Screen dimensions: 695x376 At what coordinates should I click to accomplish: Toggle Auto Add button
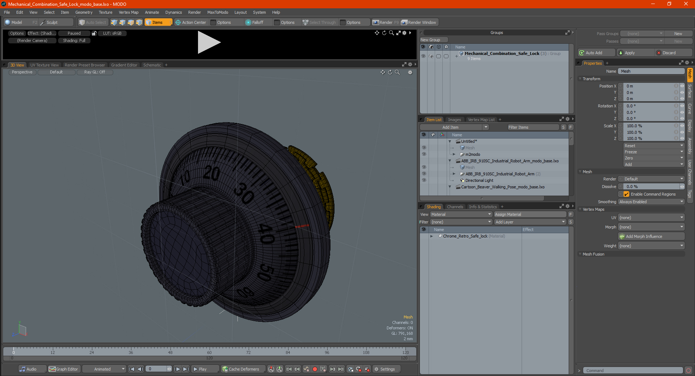click(x=596, y=53)
